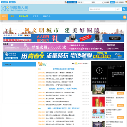This screenshot has width=127, height=127.
Task: Click the 收藏本站 button
Action: pos(12,2)
